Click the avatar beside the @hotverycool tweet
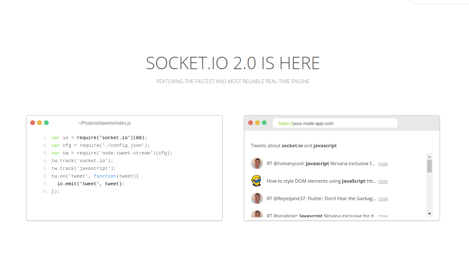 pyautogui.click(x=257, y=163)
